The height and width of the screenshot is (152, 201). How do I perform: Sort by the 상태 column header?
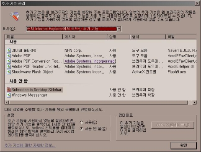pos(119,37)
